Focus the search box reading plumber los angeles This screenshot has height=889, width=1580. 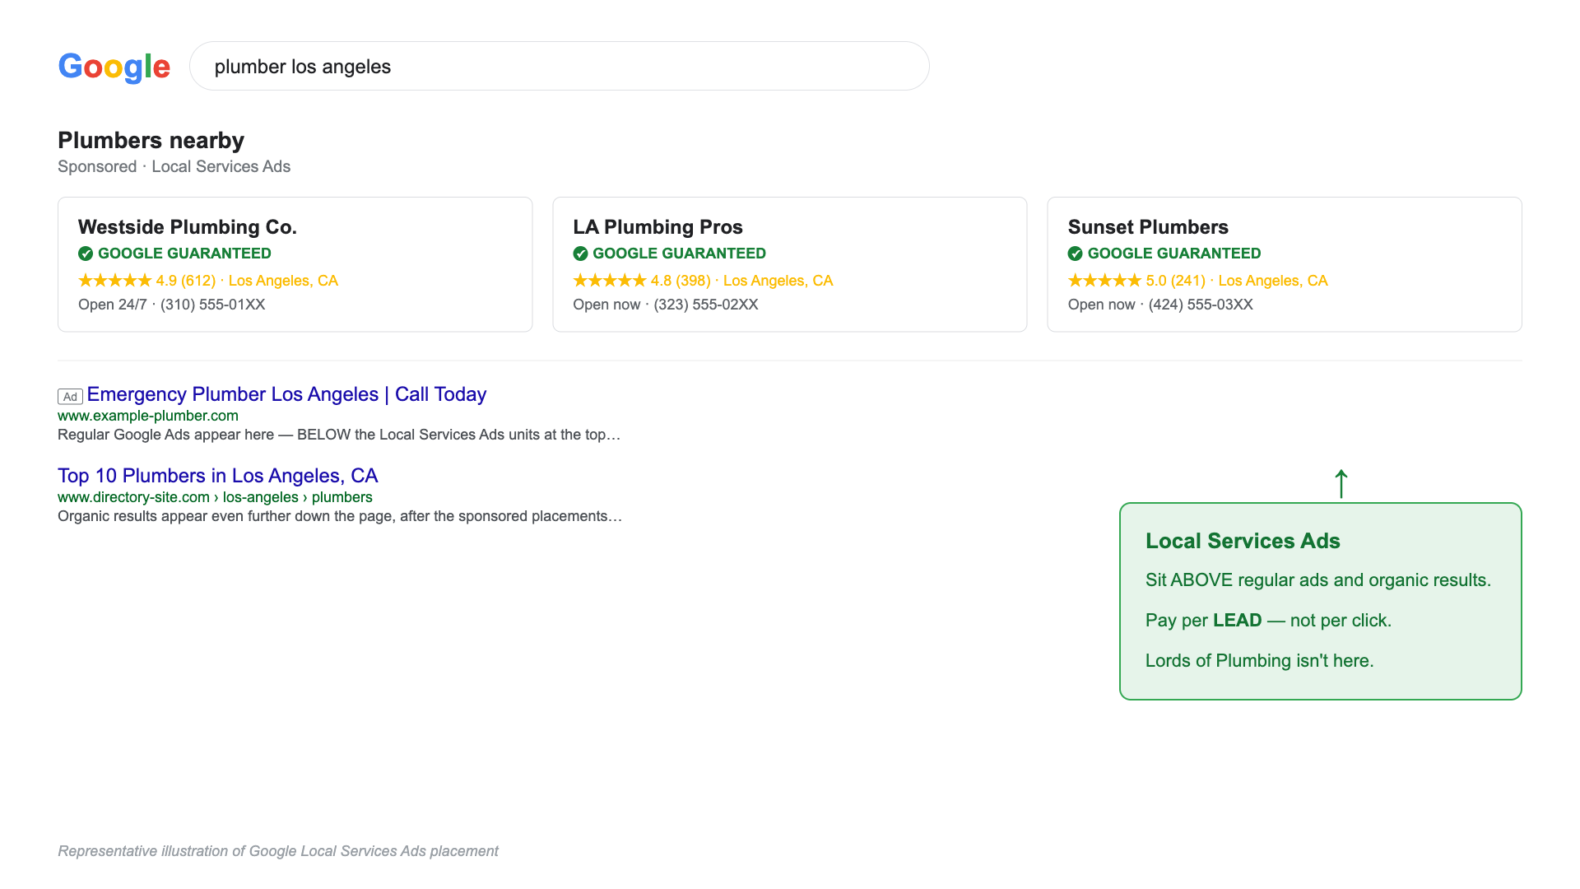click(x=560, y=66)
